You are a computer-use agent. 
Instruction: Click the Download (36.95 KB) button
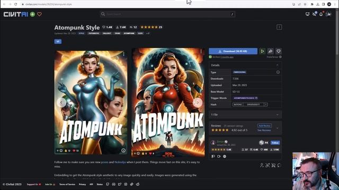[233, 51]
